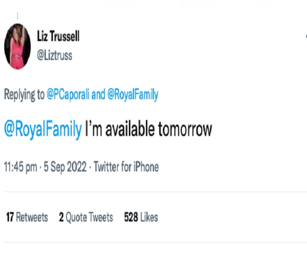Click the thread connector line above avatar
This screenshot has height=255, width=307.
click(17, 17)
